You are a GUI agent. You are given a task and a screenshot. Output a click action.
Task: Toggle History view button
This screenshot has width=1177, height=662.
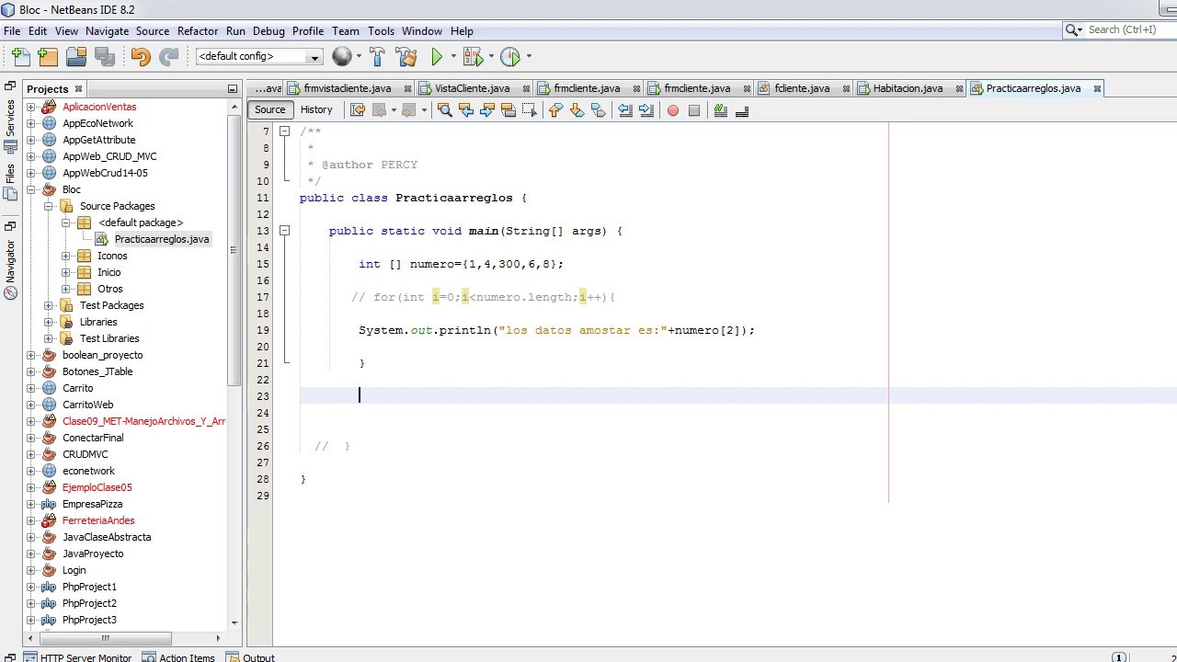316,109
